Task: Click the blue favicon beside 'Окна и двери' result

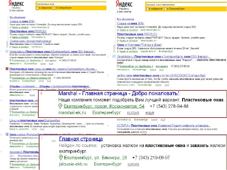Action: point(7,134)
